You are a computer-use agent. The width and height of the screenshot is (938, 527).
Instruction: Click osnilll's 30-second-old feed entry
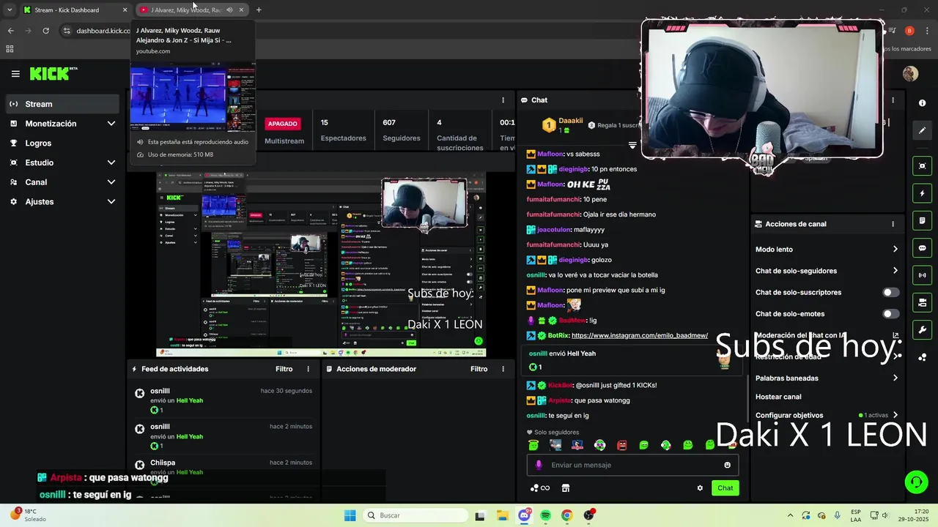(x=224, y=400)
